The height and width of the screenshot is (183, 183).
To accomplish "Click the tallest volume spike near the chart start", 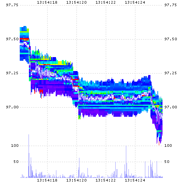I will 29,156.
